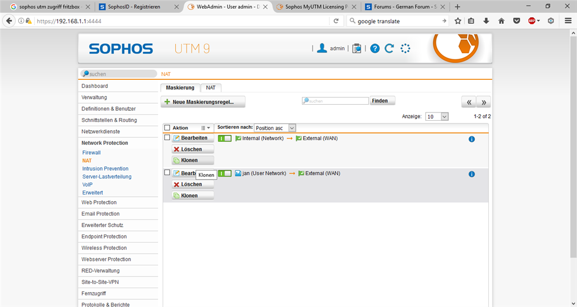Viewport: 577px width, 307px height.
Task: Open Erweitert under Network Protection
Action: tap(92, 193)
